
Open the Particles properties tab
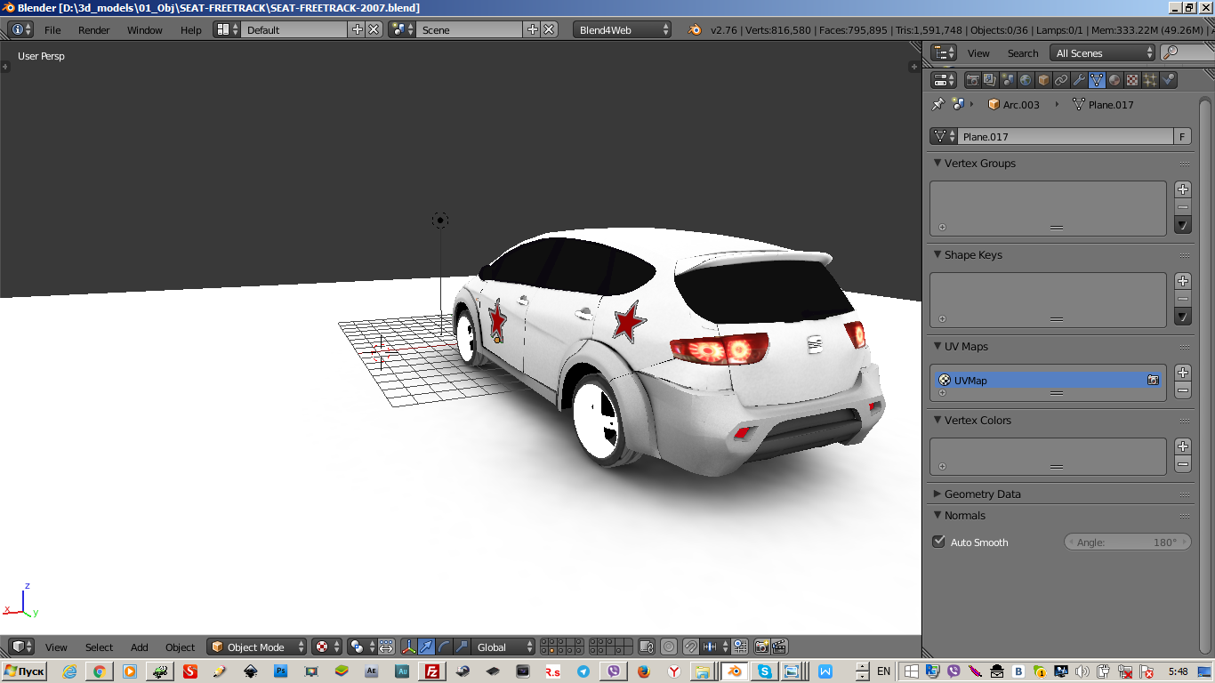1150,80
